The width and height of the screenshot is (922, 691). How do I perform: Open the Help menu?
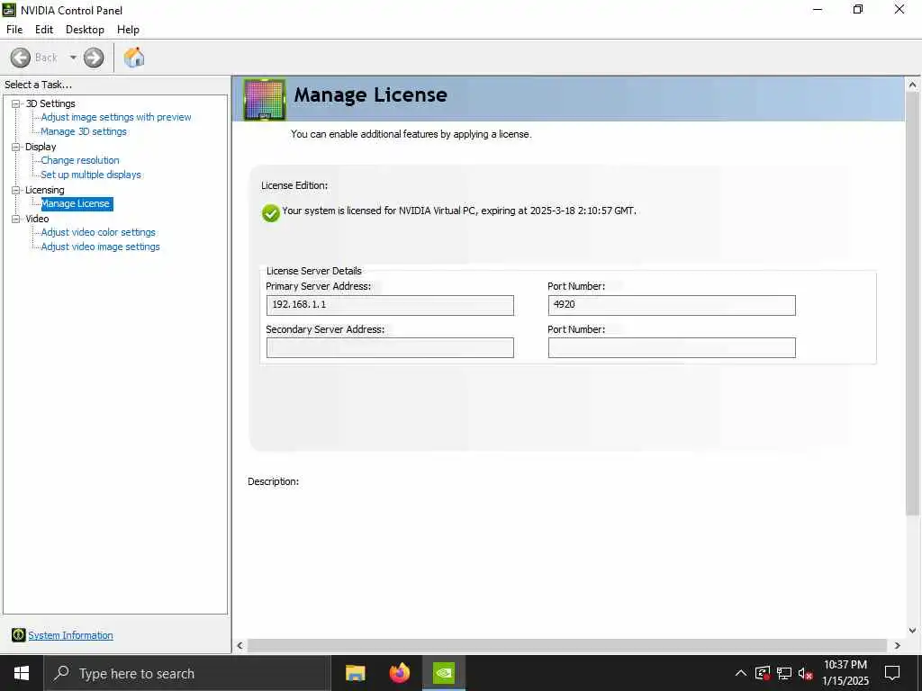click(128, 30)
